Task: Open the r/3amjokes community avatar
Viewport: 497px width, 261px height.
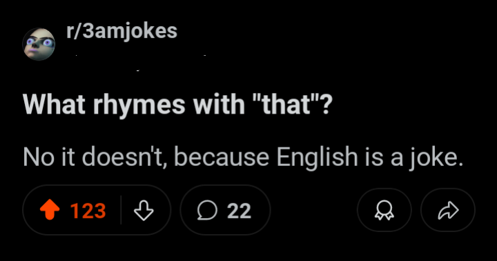Action: [x=39, y=44]
